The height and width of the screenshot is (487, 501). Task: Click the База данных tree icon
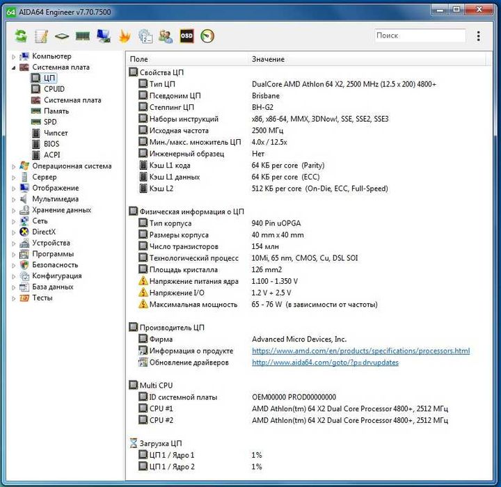[x=24, y=287]
